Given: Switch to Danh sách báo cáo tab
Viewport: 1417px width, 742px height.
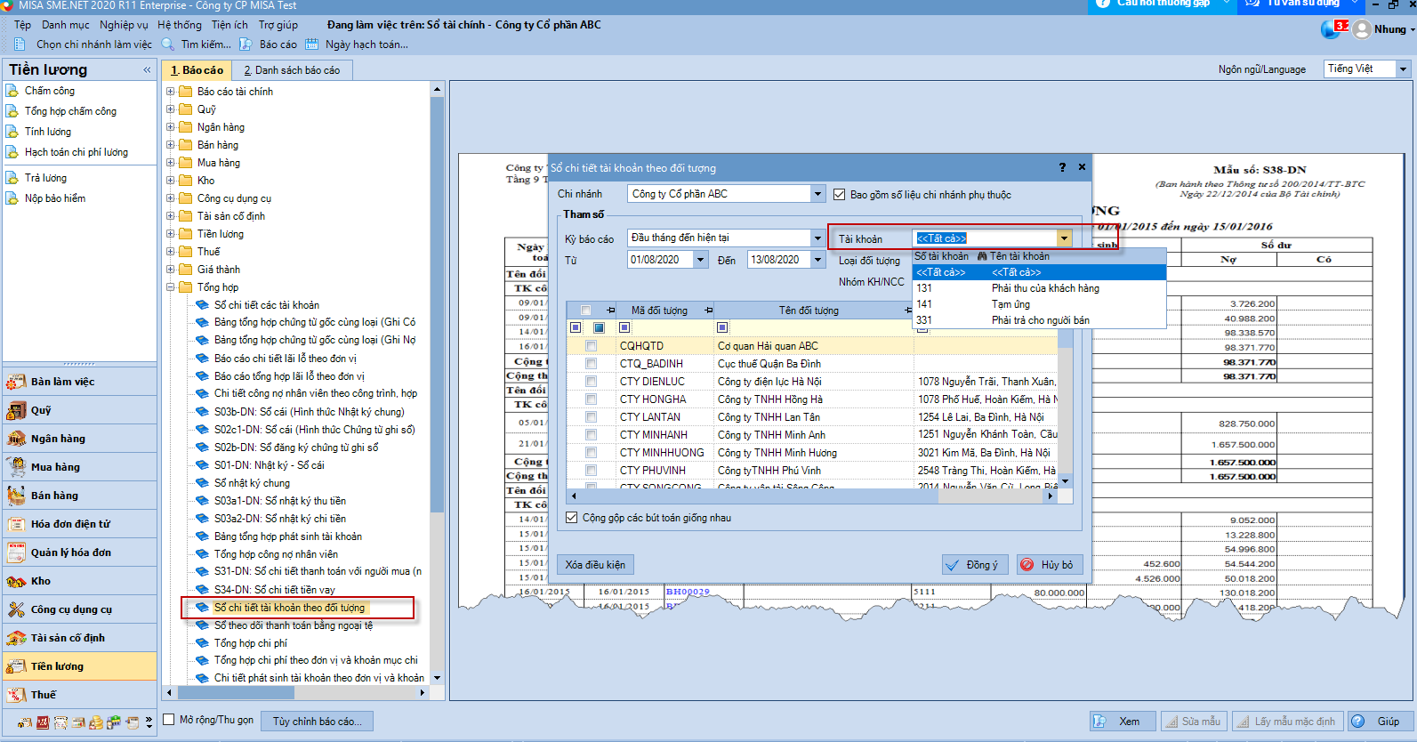Looking at the screenshot, I should 293,70.
